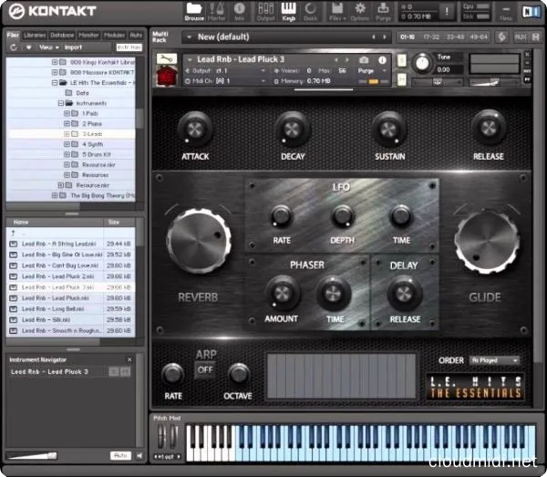Click the save multi disk icon
Screen dimensions: 547x477
pos(535,36)
